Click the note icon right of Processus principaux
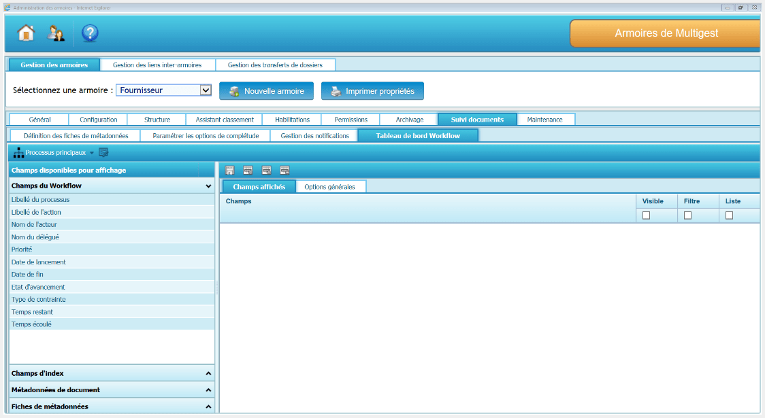Screen dimensions: 765x418 point(103,153)
